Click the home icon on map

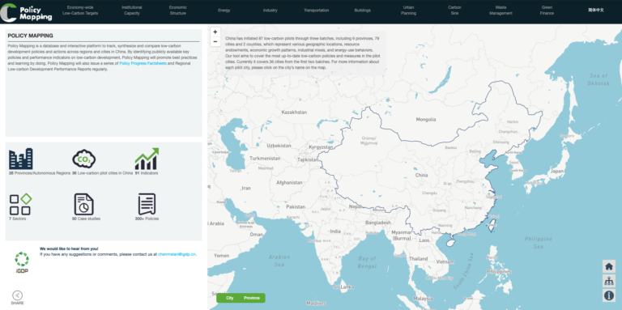609,266
